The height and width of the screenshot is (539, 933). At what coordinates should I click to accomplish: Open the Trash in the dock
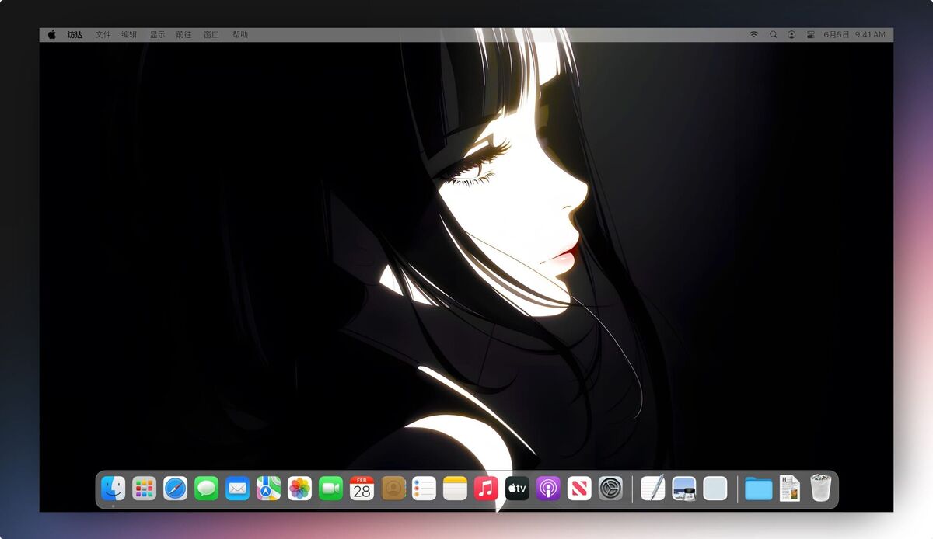(820, 489)
